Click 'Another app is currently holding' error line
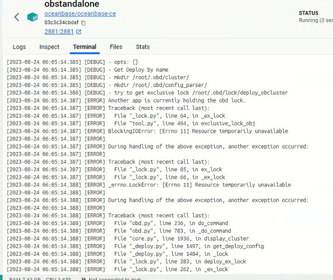Viewport: 333px width, 280px height. [126, 100]
